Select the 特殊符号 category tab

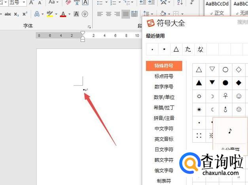point(164,65)
